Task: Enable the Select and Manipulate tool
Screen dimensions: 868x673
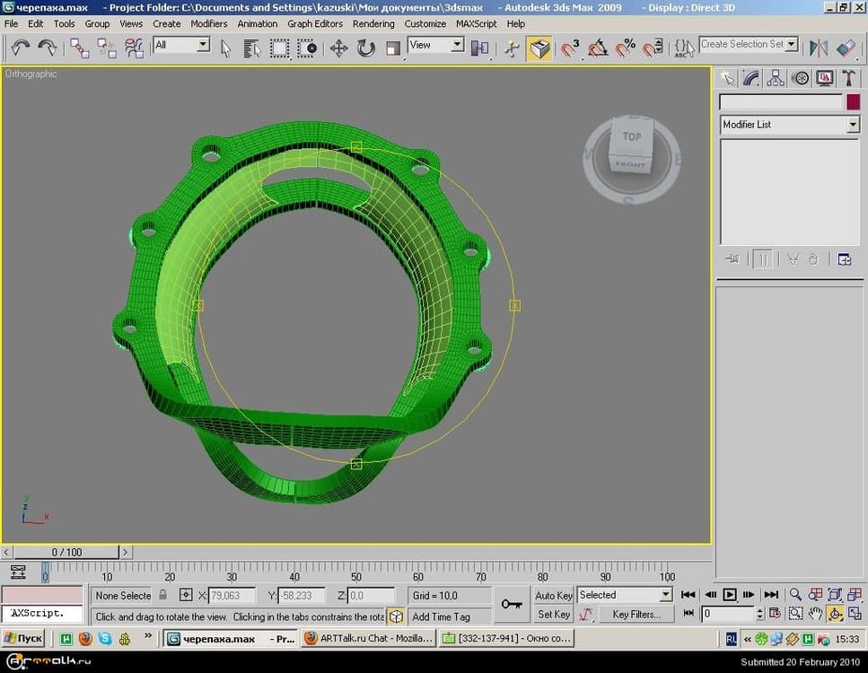Action: 512,48
